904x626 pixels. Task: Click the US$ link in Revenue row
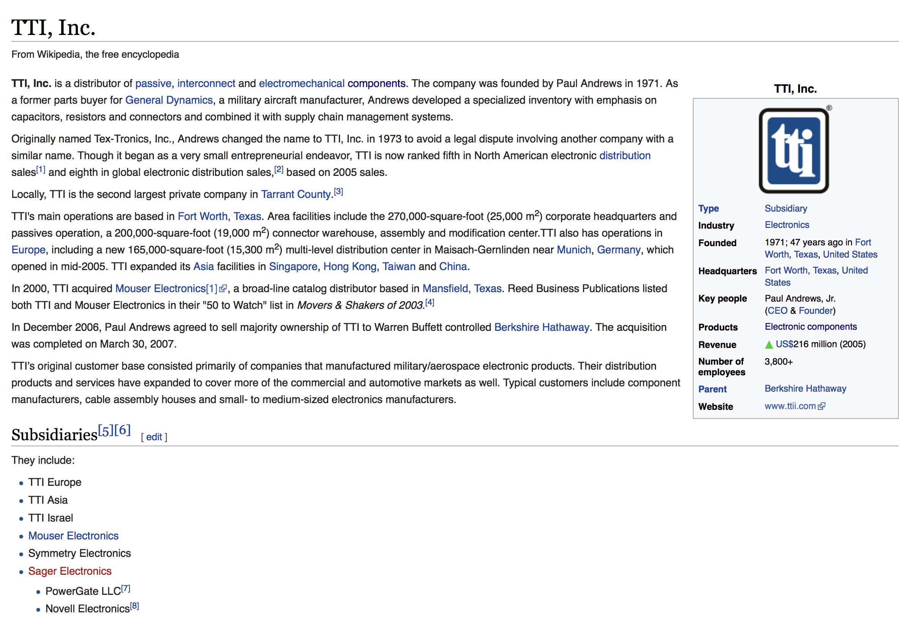784,345
